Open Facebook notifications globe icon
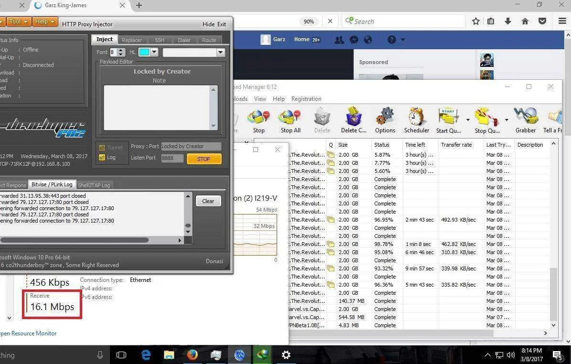The image size is (571, 364). coord(368,40)
